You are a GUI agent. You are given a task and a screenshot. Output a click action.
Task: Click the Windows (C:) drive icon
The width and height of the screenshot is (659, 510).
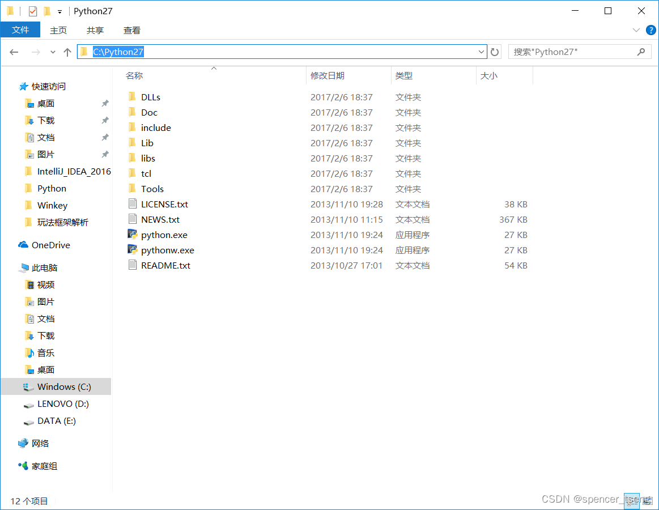28,387
